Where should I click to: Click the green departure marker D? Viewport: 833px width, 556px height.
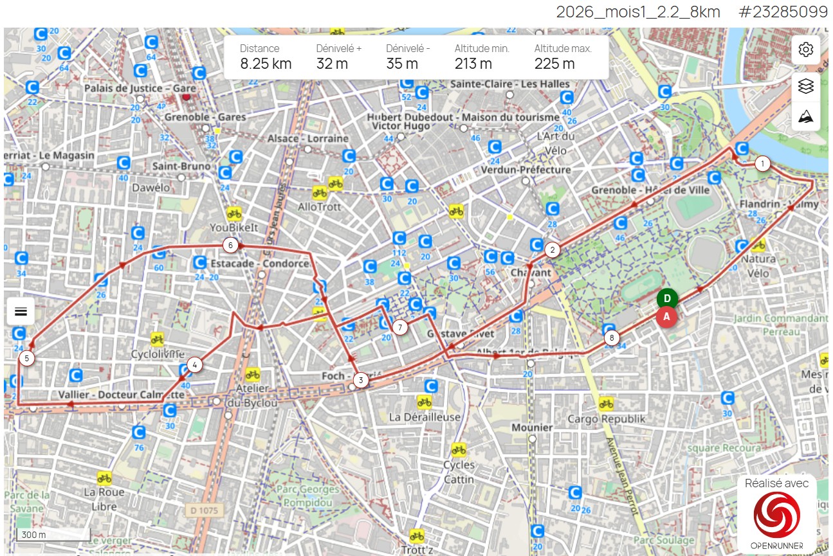pos(666,298)
